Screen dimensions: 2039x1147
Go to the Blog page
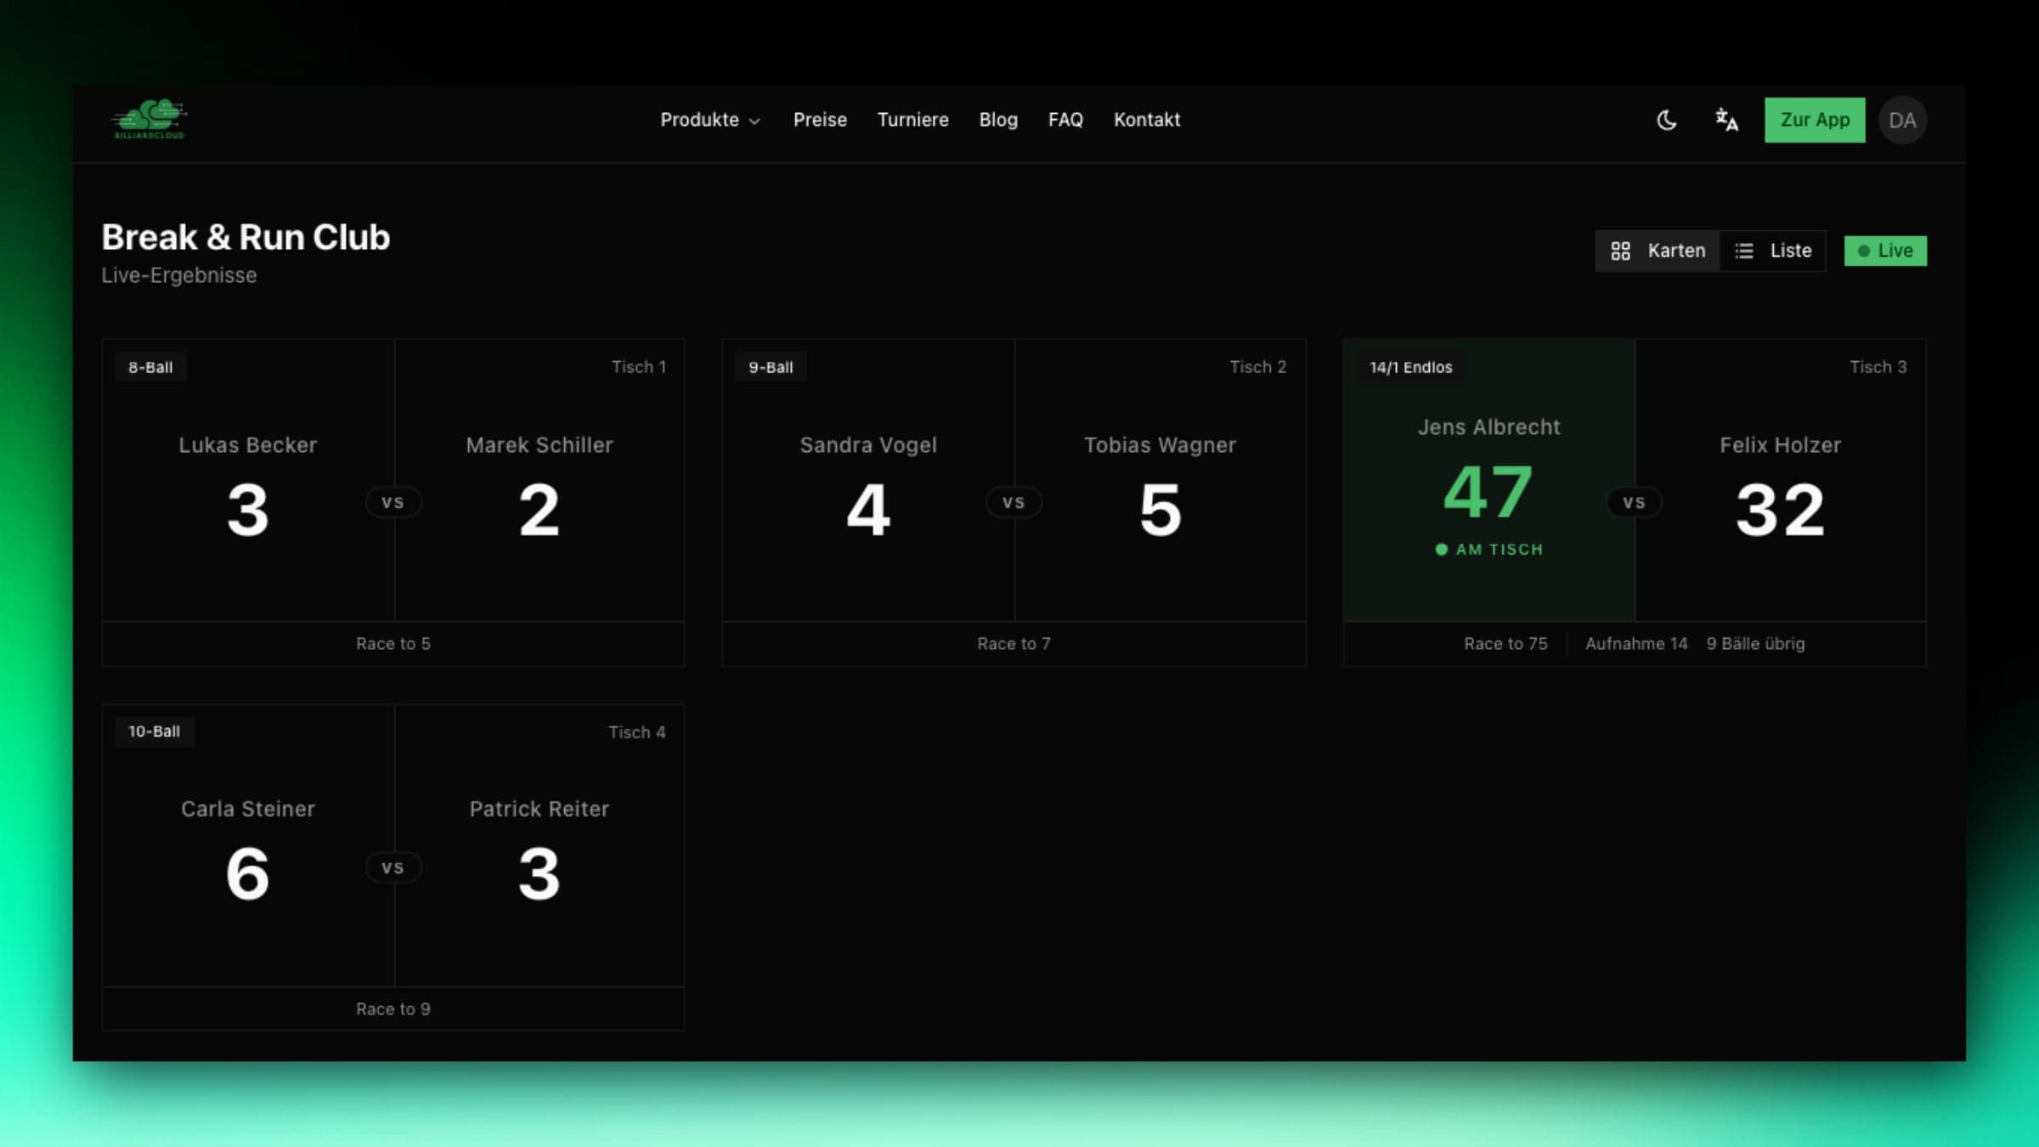coord(998,120)
